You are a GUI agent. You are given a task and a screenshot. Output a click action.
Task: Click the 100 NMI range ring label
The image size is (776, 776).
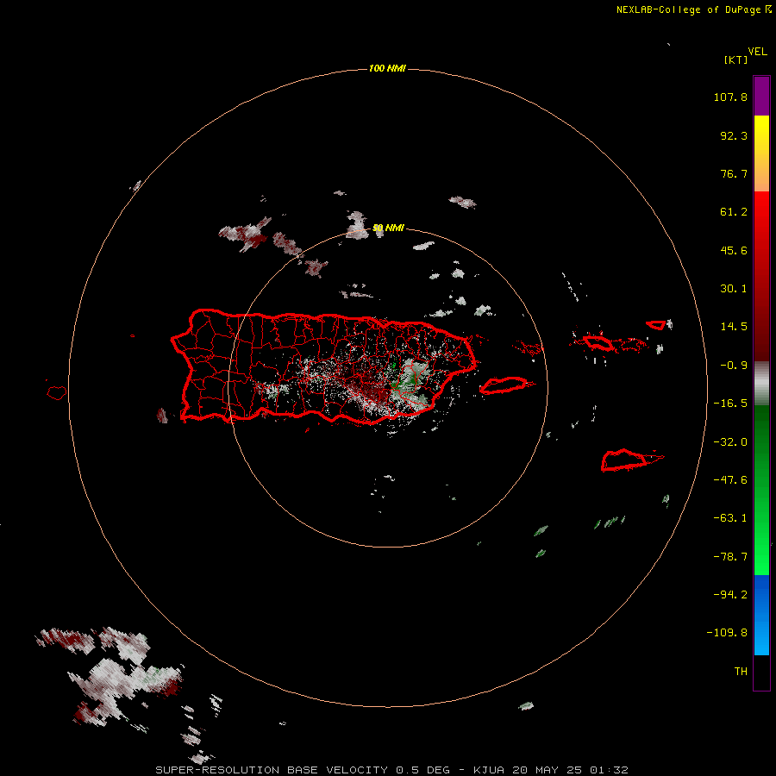[387, 68]
